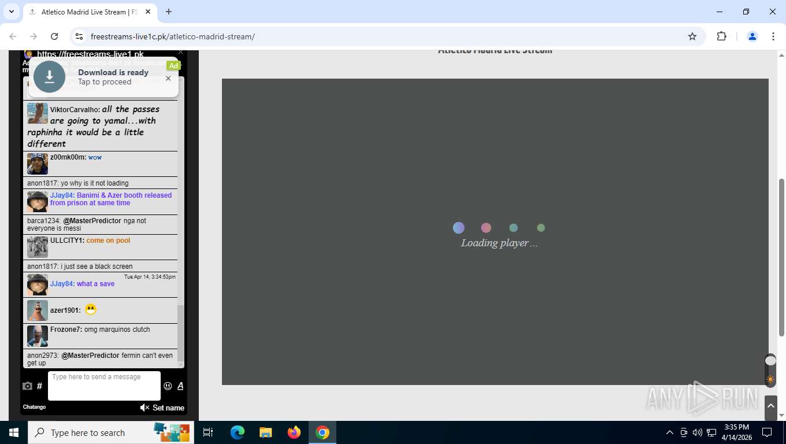Viewport: 786px width, 444px height.
Task: Click the Set name button
Action: (168, 408)
